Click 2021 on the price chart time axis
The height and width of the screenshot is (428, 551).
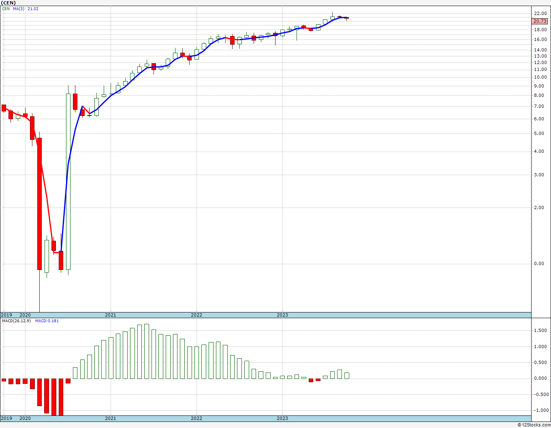click(x=111, y=315)
